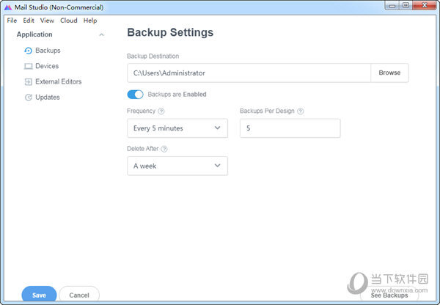440x305 pixels.
Task: Select External Editors in the sidebar
Action: coord(59,81)
